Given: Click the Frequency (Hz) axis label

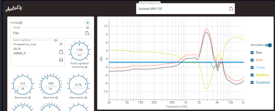Looking at the screenshot, I should tap(176, 106).
